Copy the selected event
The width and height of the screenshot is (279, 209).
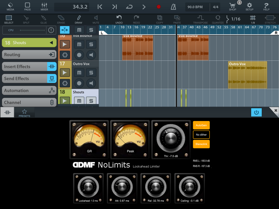[x=160, y=20]
